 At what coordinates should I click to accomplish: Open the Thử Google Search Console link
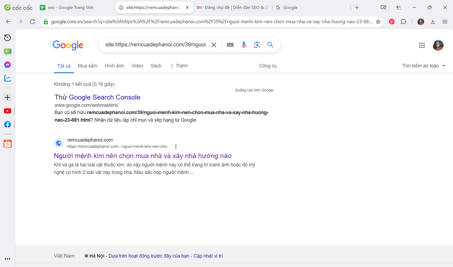point(97,97)
